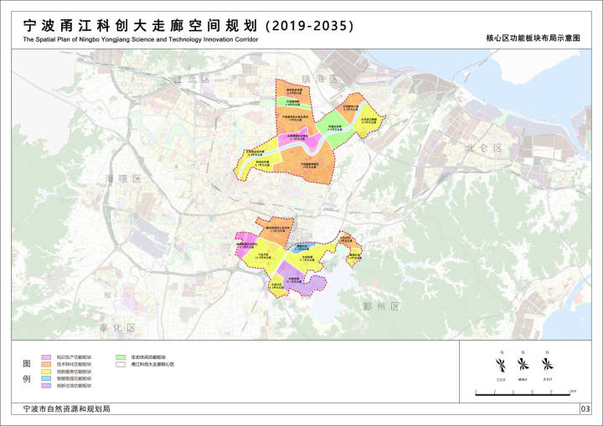Click legend label 创新交流功能板块
603x426 pixels.
pyautogui.click(x=74, y=385)
